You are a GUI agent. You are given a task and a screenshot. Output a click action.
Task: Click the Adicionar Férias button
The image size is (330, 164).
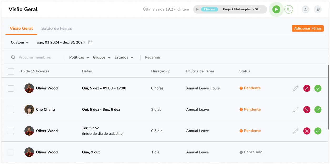coord(308,28)
